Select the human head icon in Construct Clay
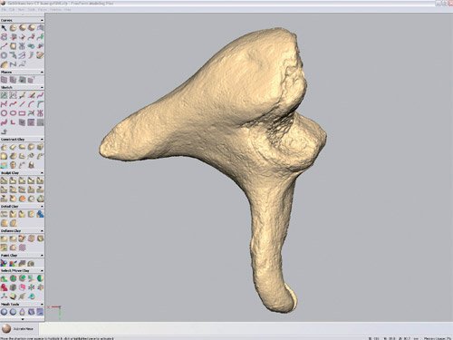 13,165
